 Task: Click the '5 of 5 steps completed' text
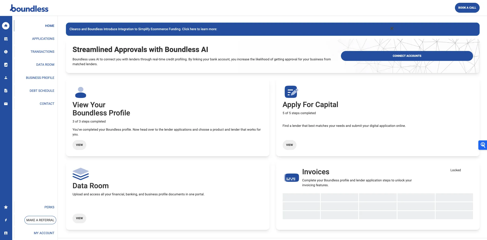coord(299,113)
